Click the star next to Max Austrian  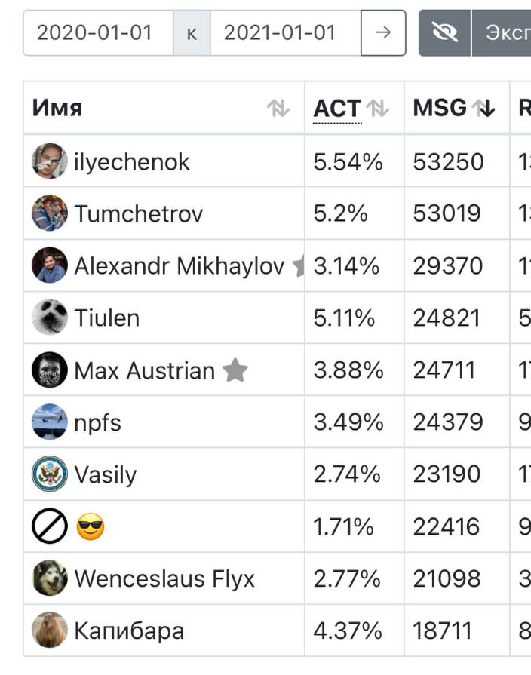235,370
